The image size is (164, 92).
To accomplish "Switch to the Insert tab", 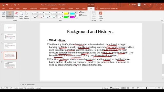I will click(18, 8).
